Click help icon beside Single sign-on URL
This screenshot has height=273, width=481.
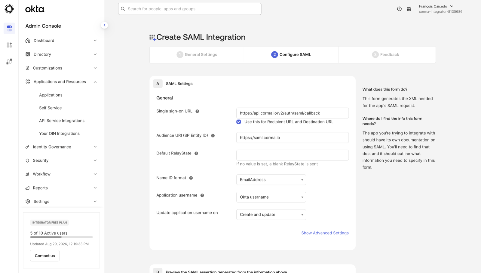(197, 111)
